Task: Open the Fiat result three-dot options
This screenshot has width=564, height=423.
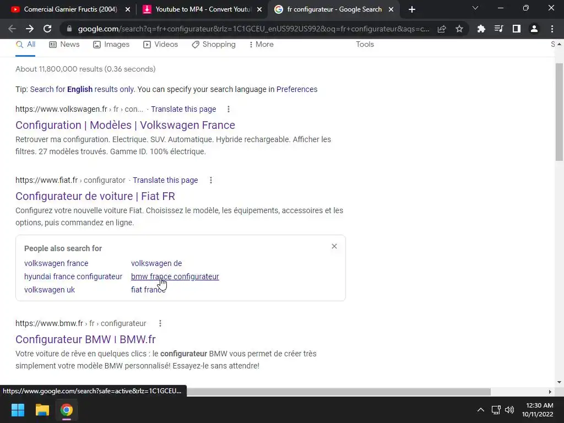Action: (211, 180)
